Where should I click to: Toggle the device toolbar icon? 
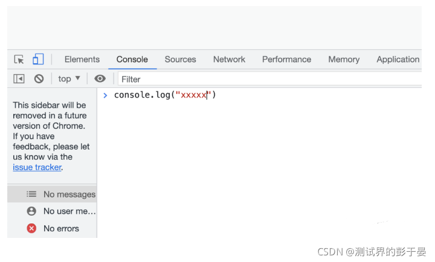pos(38,59)
